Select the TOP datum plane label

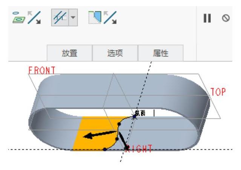pyautogui.click(x=218, y=92)
